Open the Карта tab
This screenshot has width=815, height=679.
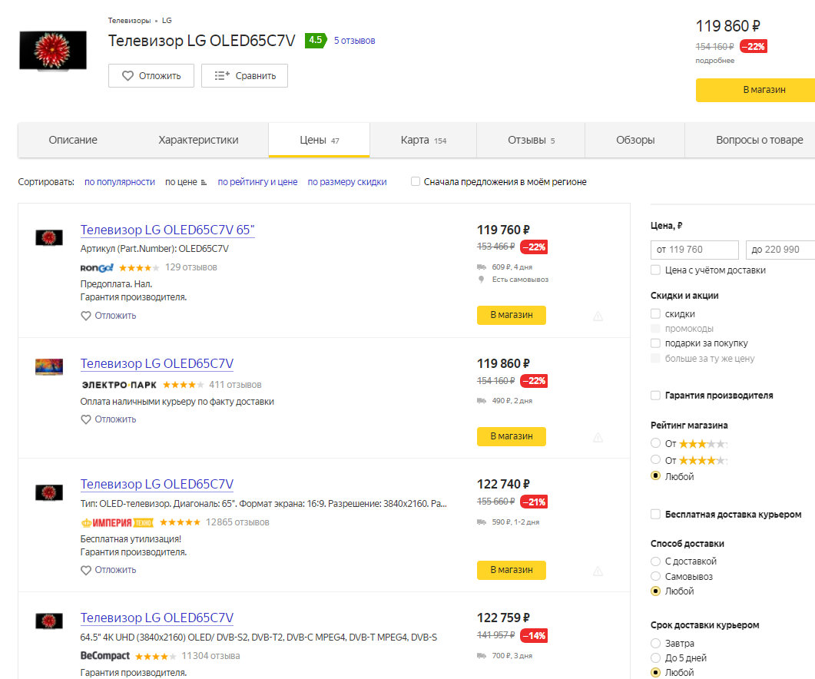coord(422,140)
